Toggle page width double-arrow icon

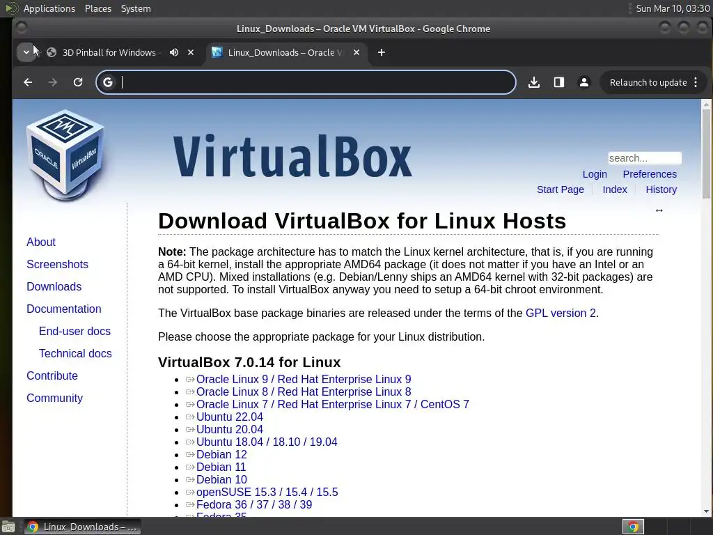(x=659, y=210)
